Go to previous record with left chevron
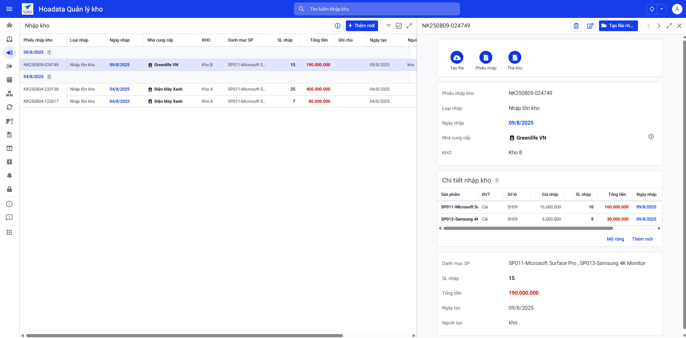The width and height of the screenshot is (686, 338). click(649, 26)
